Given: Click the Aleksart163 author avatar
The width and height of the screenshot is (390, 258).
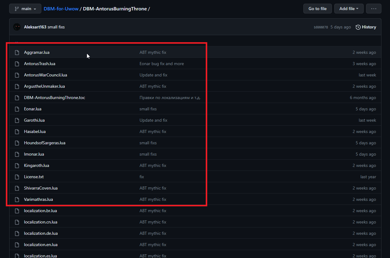Looking at the screenshot, I should tap(17, 27).
